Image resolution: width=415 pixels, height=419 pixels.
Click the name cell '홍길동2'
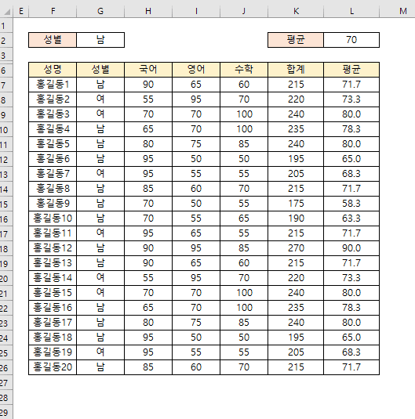click(x=53, y=99)
